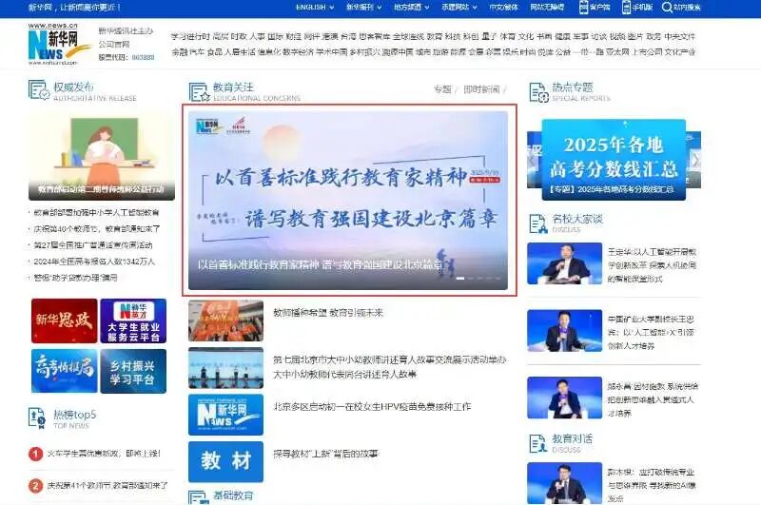
Task: Select the active first carousel indicator dot
Action: 460,279
